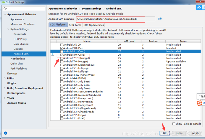Open Appearance settings in the sidebar
The width and height of the screenshot is (205, 139).
point(17,19)
